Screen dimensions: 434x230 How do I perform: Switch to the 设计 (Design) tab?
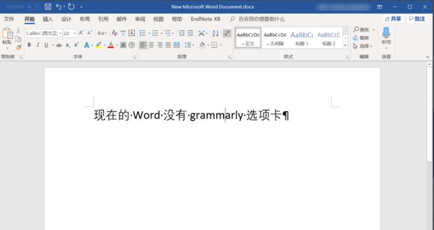[x=66, y=19]
